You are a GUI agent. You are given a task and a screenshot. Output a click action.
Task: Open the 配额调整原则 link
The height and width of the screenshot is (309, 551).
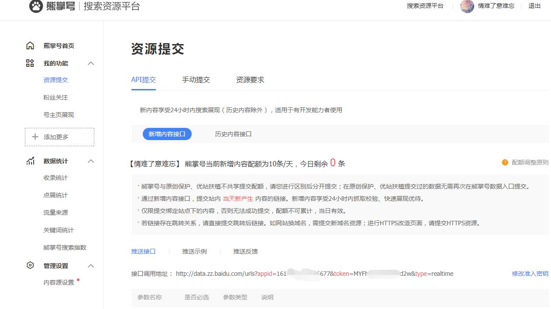(x=530, y=162)
